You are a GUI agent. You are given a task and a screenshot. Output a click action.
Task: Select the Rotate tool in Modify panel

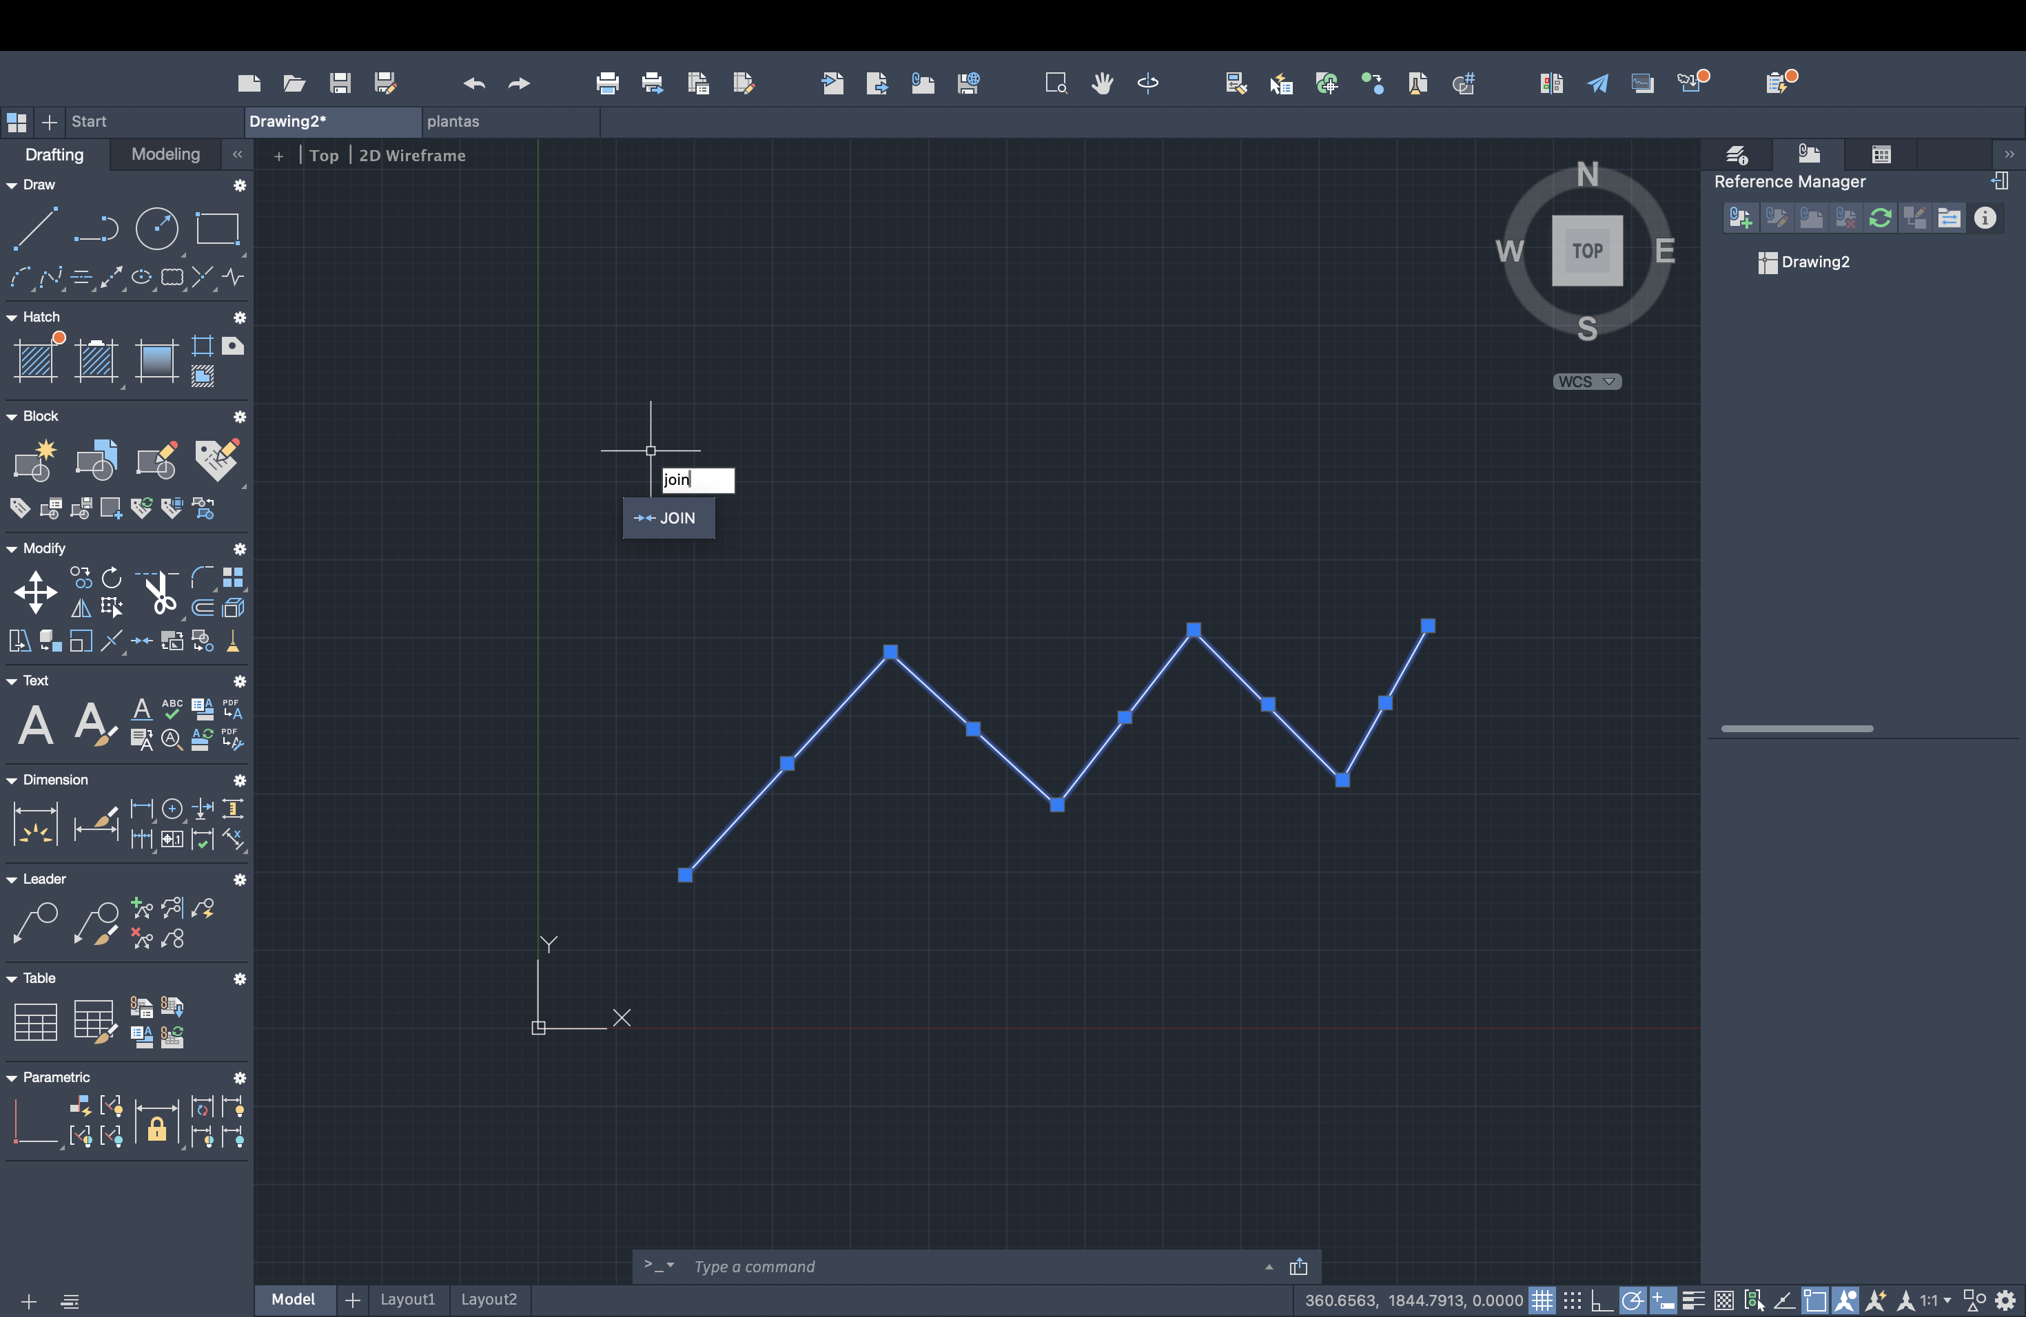point(112,579)
